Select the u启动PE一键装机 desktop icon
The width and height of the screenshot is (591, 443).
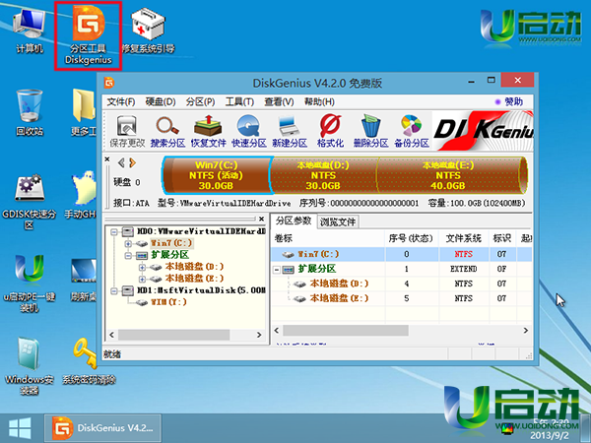[30, 284]
